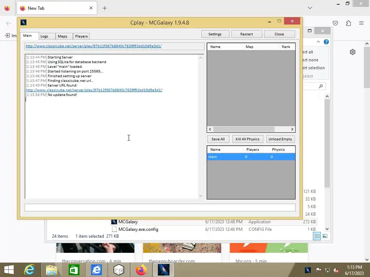Open Internet Explorer from taskbar
The image size is (370, 277).
coord(29,270)
